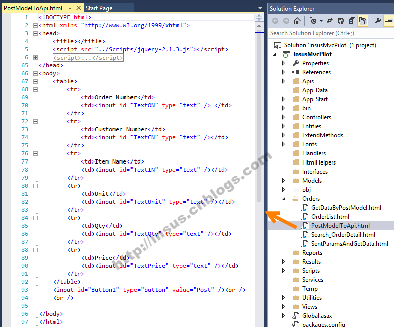This screenshot has width=394, height=327.
Task: Click the collapsed <script>...</script> box
Action: (x=88, y=58)
